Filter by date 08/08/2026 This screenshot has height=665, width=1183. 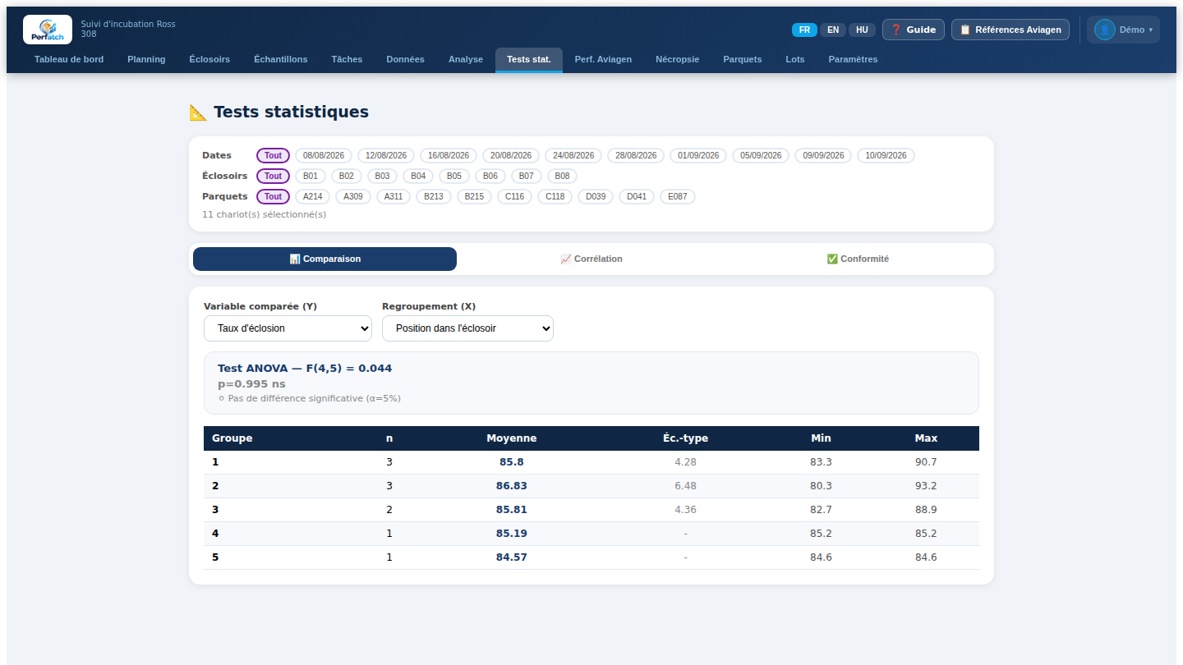click(324, 155)
